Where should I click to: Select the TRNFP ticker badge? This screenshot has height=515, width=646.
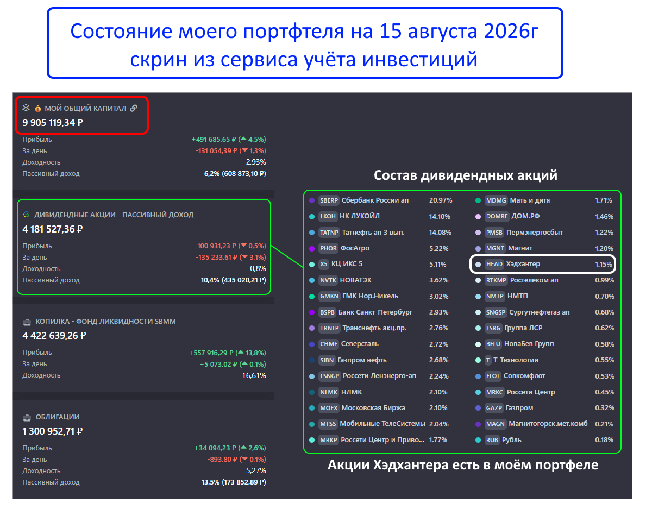click(x=329, y=328)
